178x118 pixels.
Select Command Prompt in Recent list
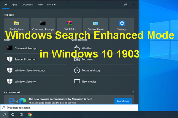(36, 48)
